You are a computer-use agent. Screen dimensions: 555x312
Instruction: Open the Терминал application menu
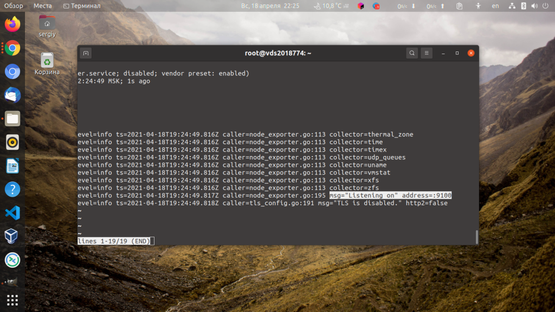(x=82, y=5)
